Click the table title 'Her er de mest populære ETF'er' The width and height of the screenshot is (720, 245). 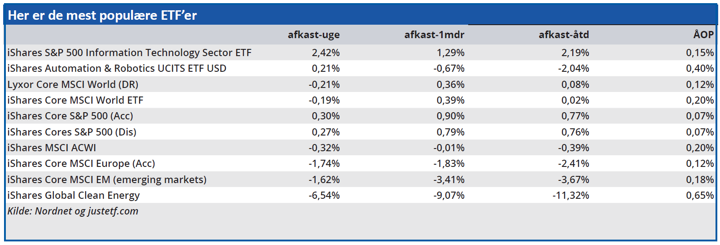click(102, 15)
